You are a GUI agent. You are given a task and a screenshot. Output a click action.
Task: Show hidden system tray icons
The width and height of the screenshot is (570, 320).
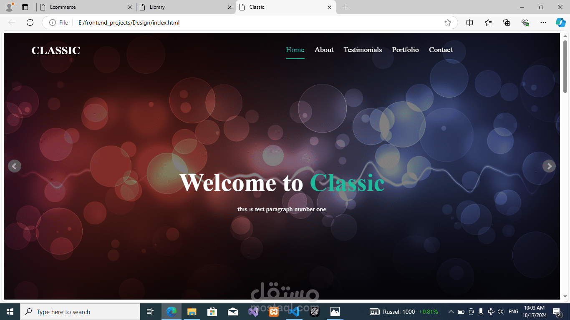pos(451,312)
